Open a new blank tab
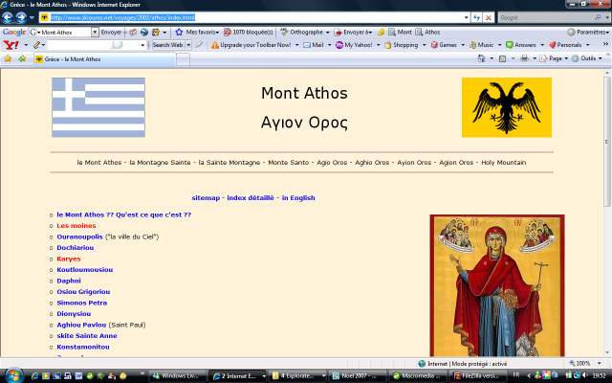Screen dimensions: 612x383 (183, 59)
